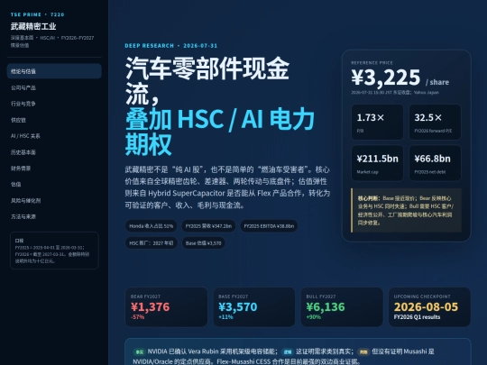The width and height of the screenshot is (487, 365).
Task: Click the +11% base upside value
Action: 225,317
